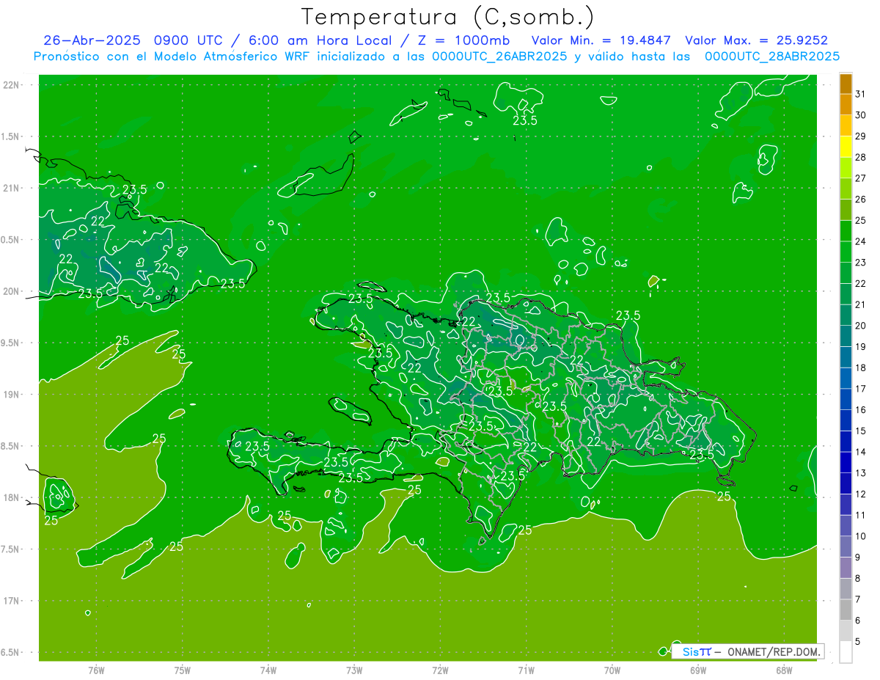Click the '71W' longitude axis label
880x680 pixels.
click(526, 670)
